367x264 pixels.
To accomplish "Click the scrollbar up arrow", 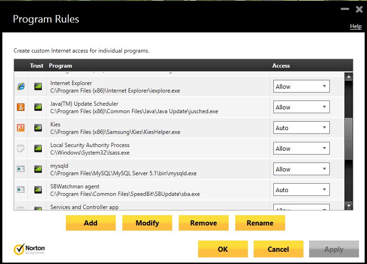I will coord(349,77).
